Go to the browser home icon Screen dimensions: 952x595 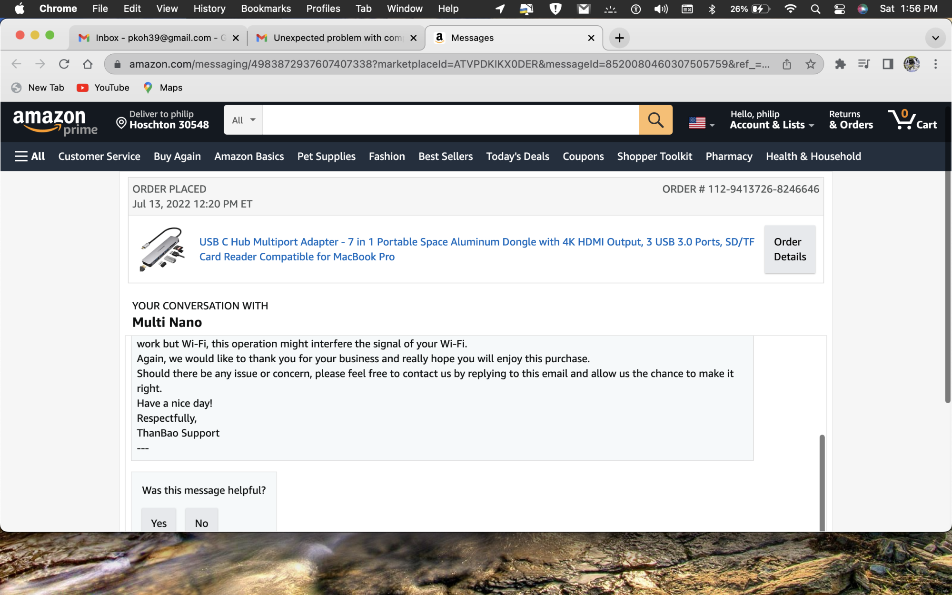point(88,64)
